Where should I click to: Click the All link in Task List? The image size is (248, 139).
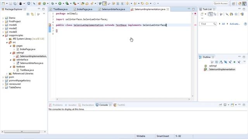(x=223, y=24)
